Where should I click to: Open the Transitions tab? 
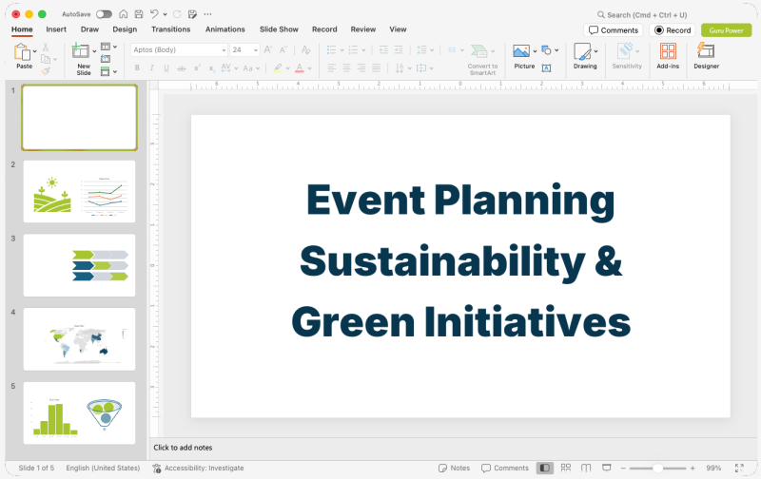tap(171, 29)
